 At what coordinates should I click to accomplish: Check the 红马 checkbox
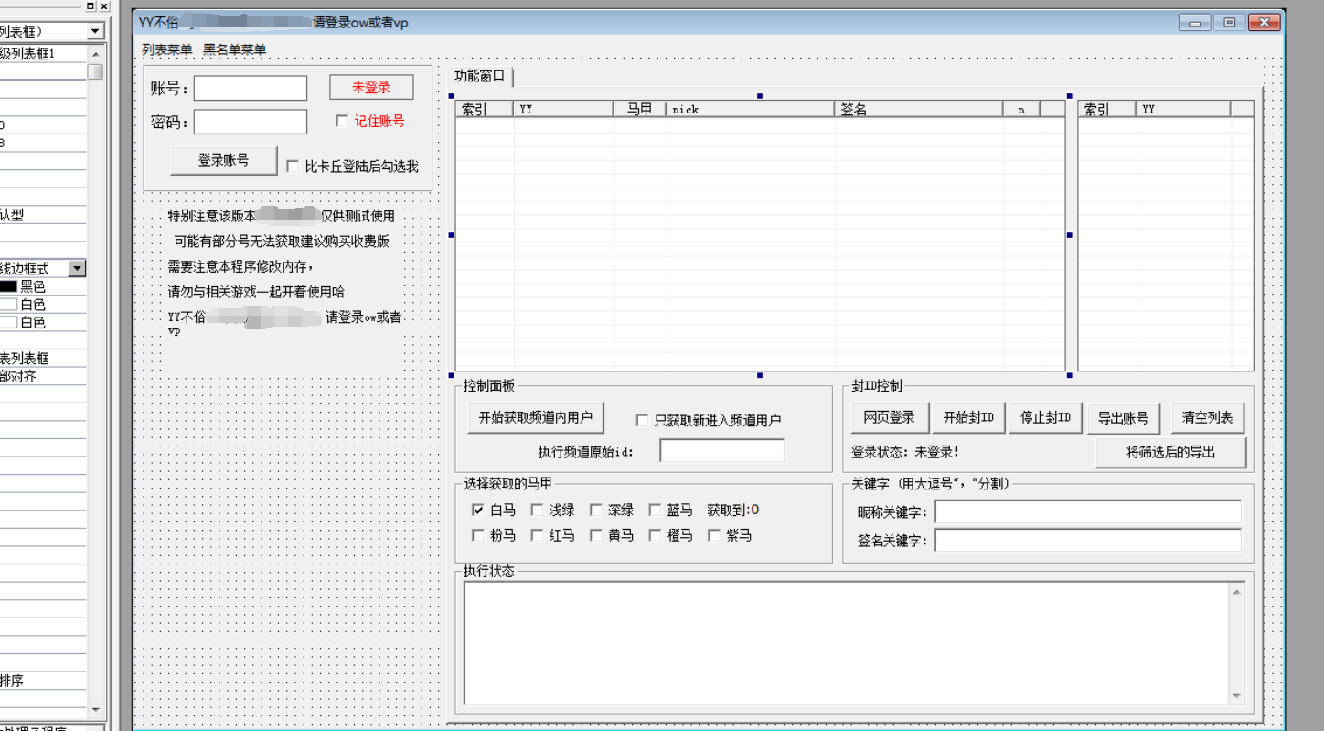537,535
